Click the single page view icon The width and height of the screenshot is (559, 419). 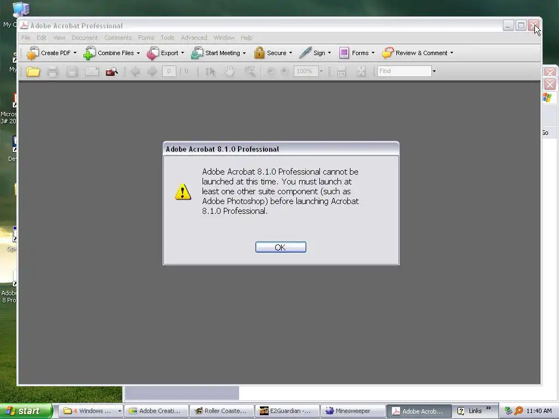[x=361, y=71]
